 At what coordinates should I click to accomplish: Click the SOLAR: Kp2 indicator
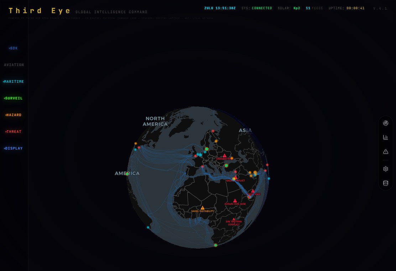click(289, 8)
